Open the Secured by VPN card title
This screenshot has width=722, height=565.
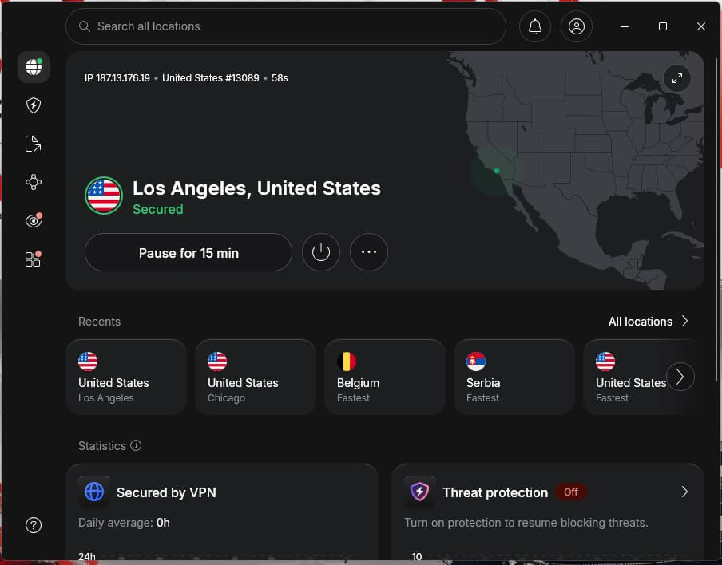(166, 492)
